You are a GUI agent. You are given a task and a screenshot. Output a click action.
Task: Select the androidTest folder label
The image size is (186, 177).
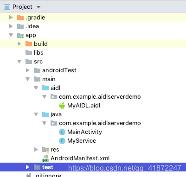click(x=59, y=70)
